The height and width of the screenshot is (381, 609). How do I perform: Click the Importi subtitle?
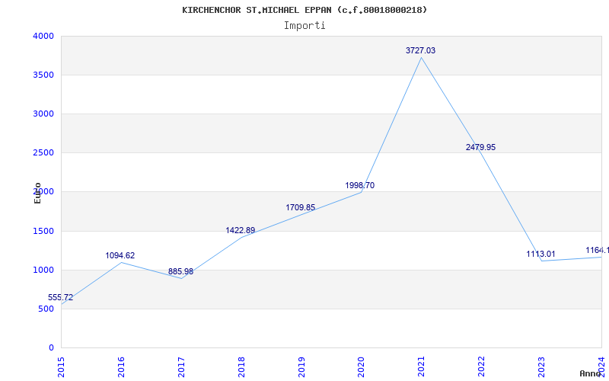point(304,26)
